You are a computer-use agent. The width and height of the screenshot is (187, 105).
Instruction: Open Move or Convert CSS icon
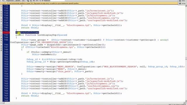pyautogui.click(x=1, y=43)
